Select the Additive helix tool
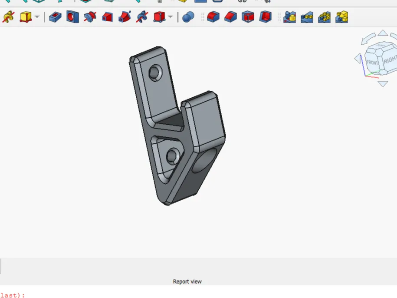The image size is (397, 298). click(x=8, y=17)
